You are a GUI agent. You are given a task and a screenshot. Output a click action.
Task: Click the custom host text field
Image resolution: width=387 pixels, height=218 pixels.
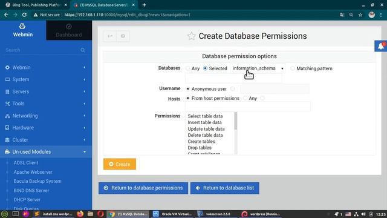pos(248,107)
